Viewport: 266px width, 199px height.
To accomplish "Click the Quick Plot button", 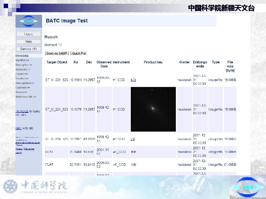I will pos(79,53).
